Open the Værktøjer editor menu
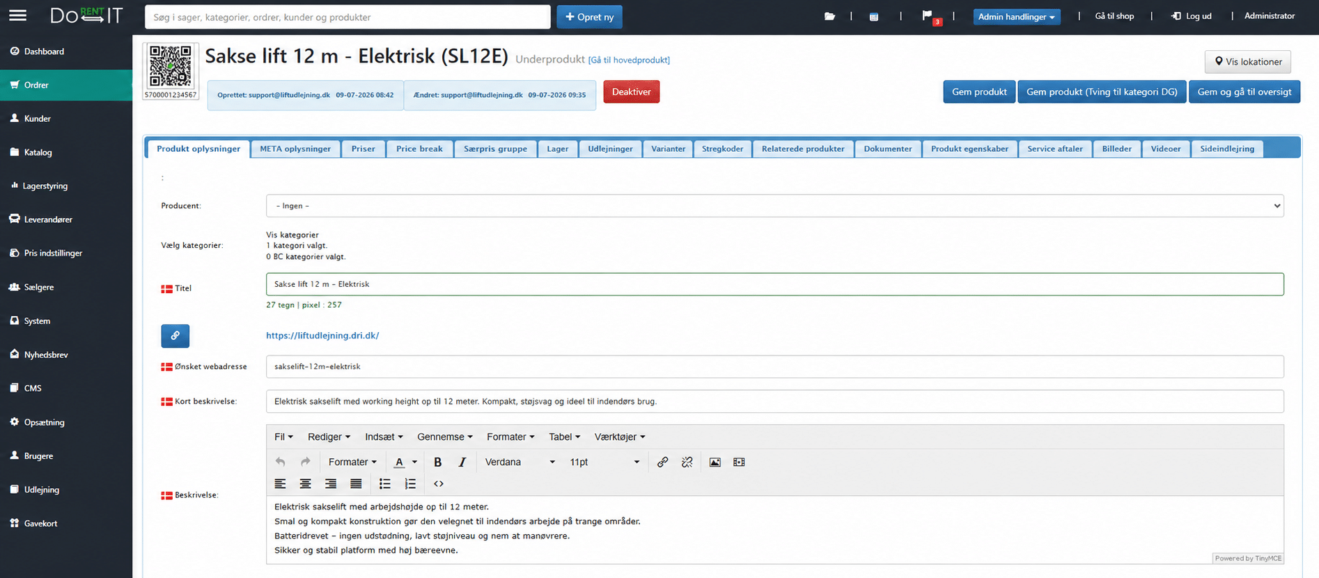1319x578 pixels. click(620, 437)
